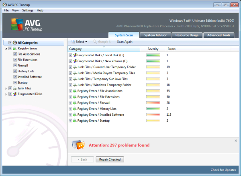The width and height of the screenshot is (241, 176).
Task: Select the Registry Errors / Startup row text
Action: coord(94,121)
